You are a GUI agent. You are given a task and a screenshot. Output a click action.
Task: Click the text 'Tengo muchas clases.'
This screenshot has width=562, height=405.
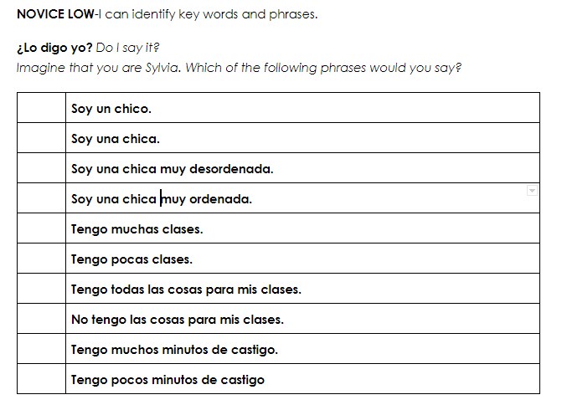pyautogui.click(x=137, y=229)
